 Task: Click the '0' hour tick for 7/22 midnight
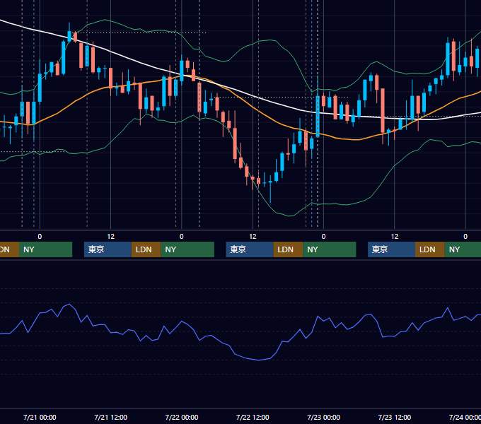(182, 237)
